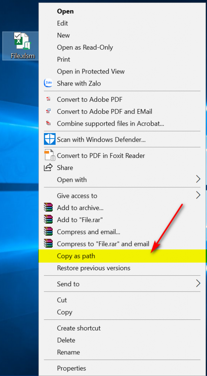Screen dimensions: 207x376
Task: Expand the Open with submenu arrow
Action: pos(198,179)
